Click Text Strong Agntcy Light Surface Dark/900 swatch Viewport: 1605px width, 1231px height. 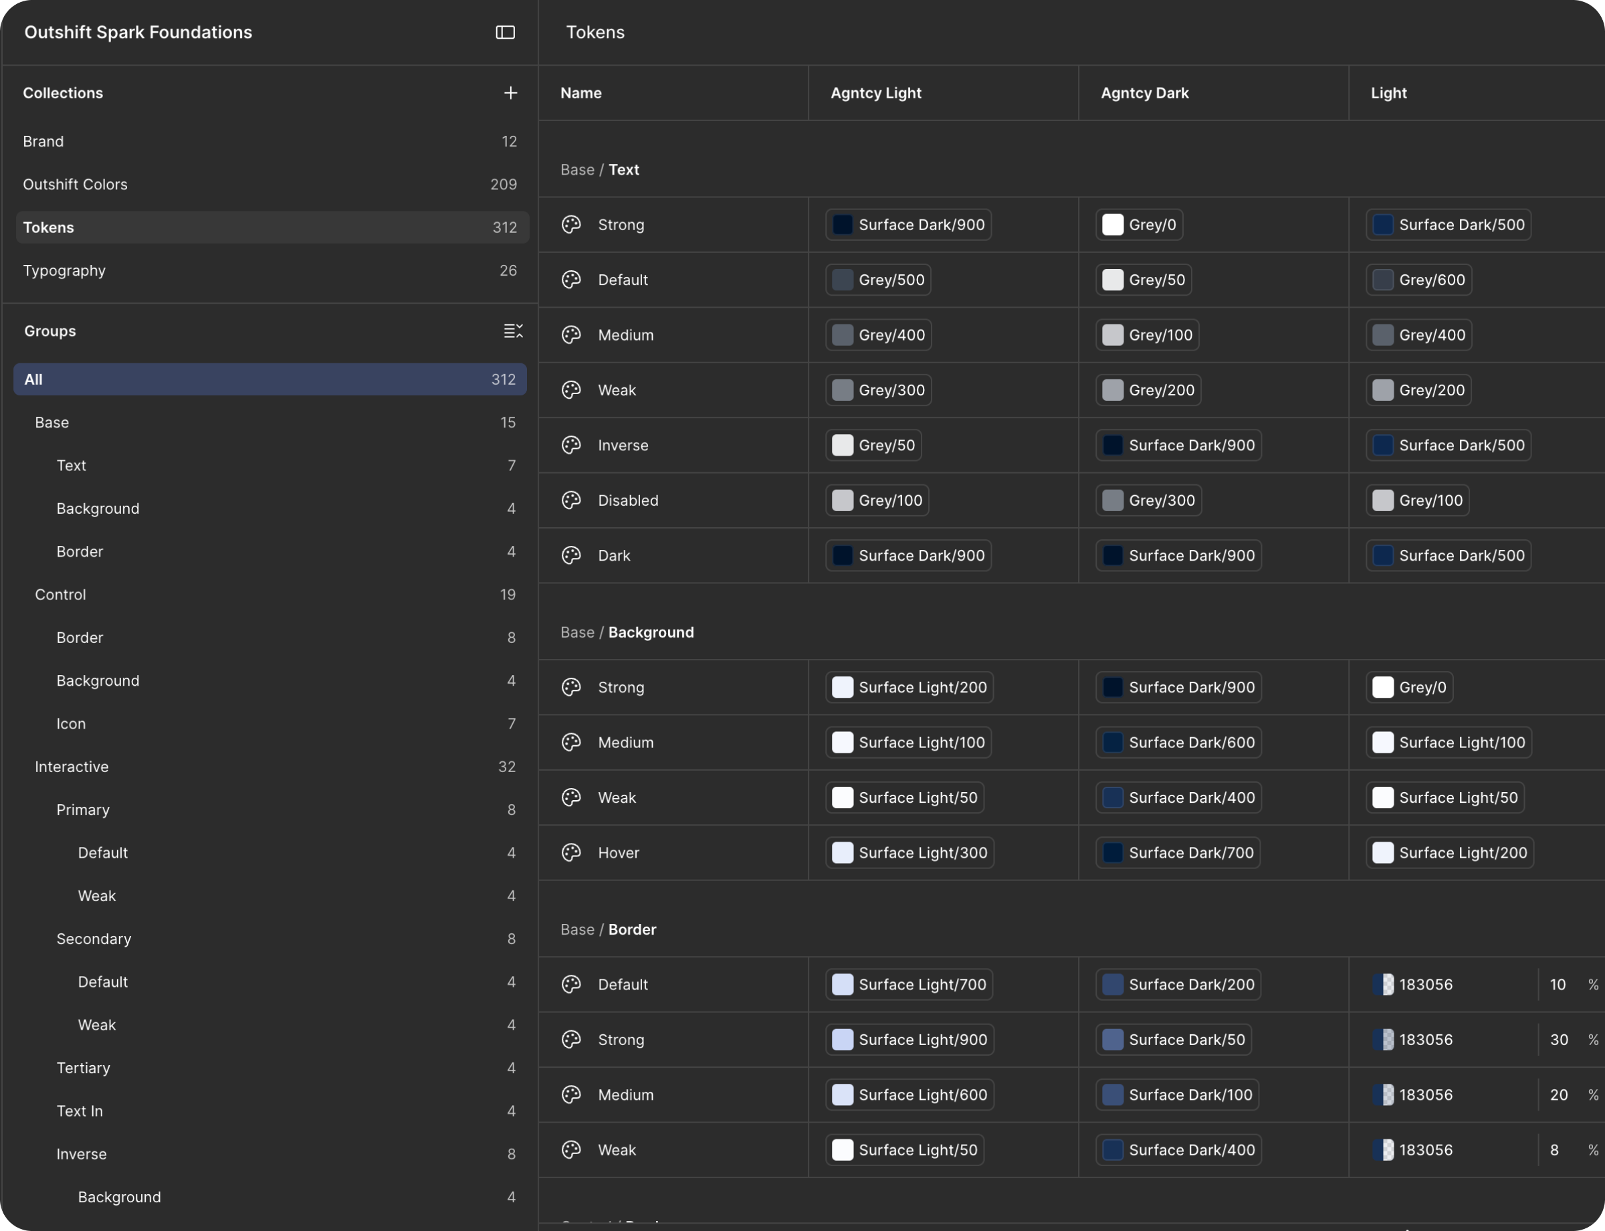pyautogui.click(x=843, y=225)
